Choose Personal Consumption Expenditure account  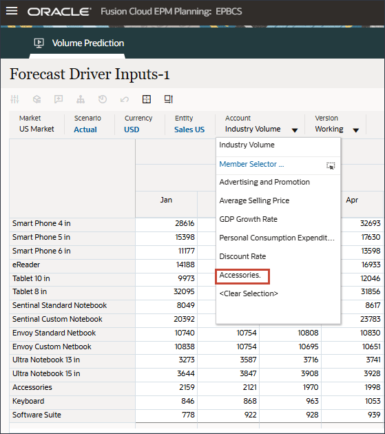tap(278, 238)
